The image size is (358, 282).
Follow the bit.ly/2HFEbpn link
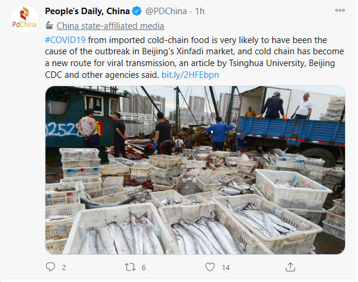[x=190, y=75]
